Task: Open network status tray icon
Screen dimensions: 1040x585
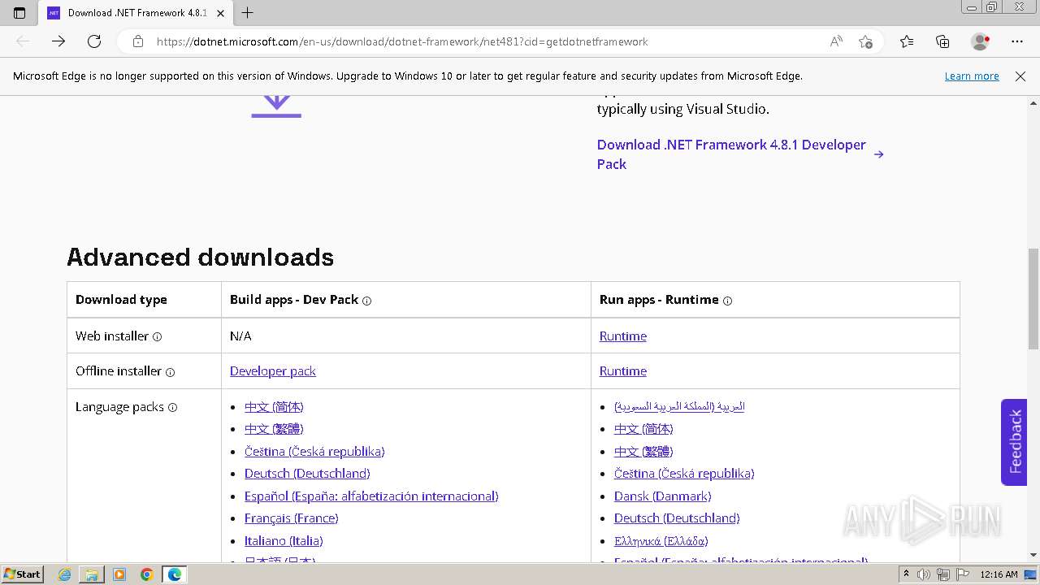Action: [943, 574]
